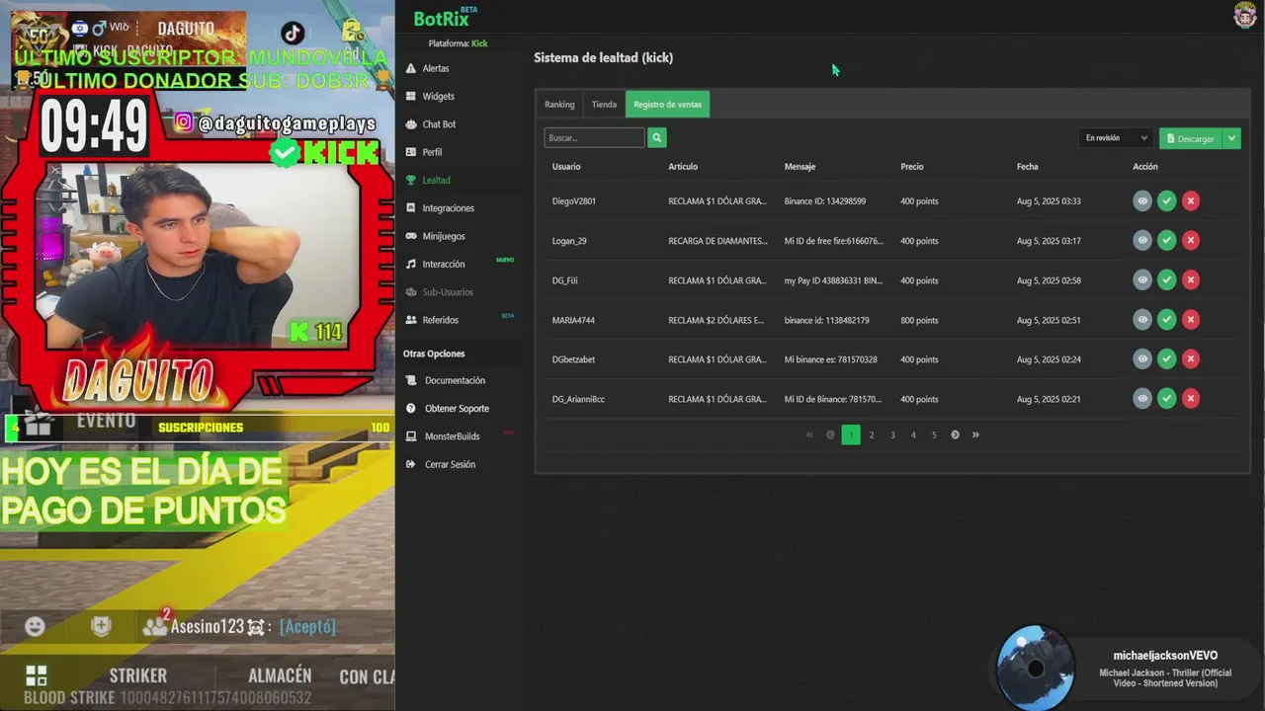Approve Logan_29 sale with green check

point(1167,241)
